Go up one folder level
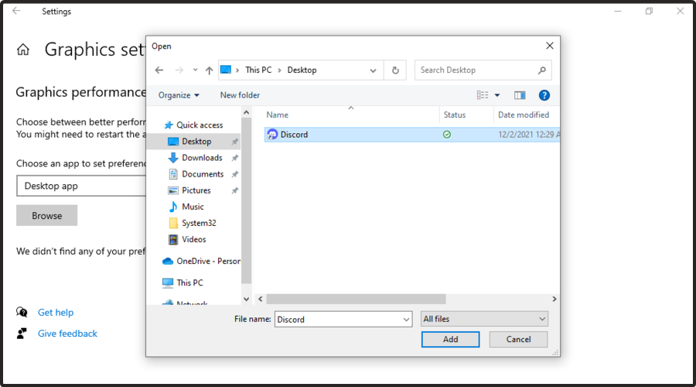This screenshot has height=387, width=696. pos(209,70)
